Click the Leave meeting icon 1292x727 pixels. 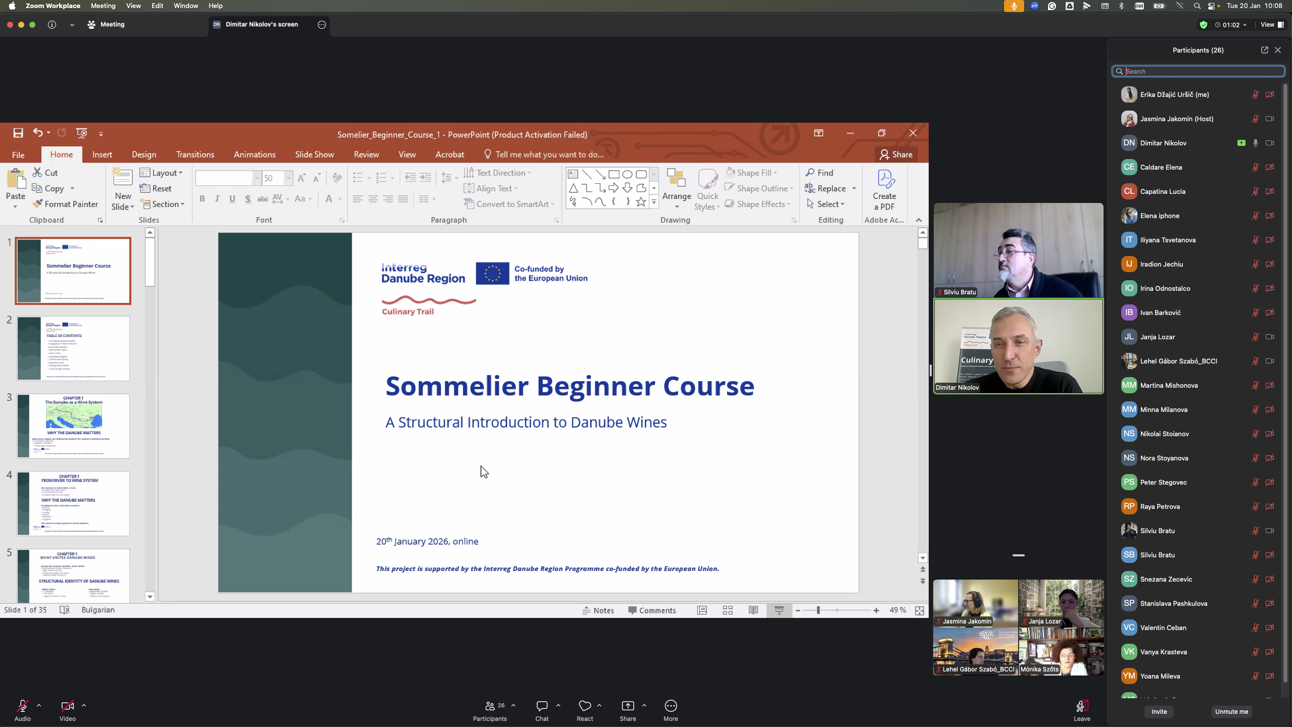1081,706
